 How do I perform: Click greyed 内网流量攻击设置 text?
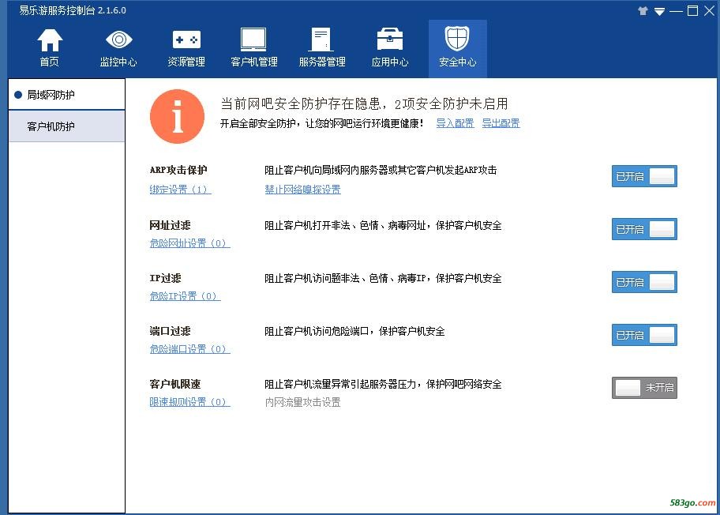pyautogui.click(x=302, y=402)
